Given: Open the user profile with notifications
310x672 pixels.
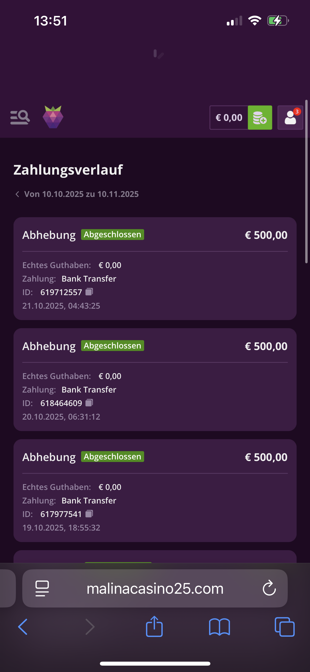Looking at the screenshot, I should pos(290,117).
